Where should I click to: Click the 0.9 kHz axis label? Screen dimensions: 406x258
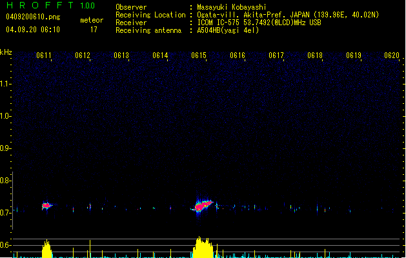5,148
